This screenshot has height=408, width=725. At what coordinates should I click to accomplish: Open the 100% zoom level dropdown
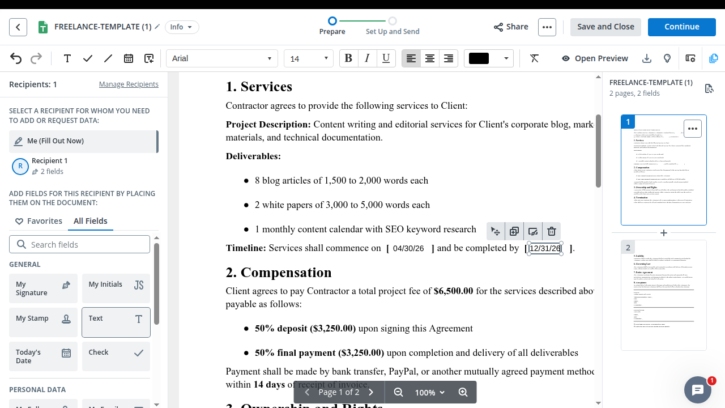(x=430, y=392)
